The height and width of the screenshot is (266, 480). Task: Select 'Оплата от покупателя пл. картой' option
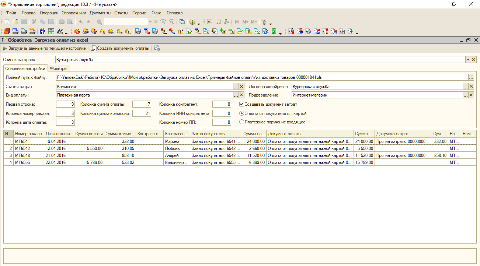(x=242, y=113)
